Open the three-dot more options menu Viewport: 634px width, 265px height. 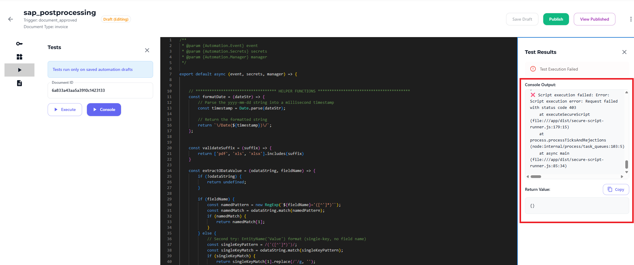coord(631,19)
